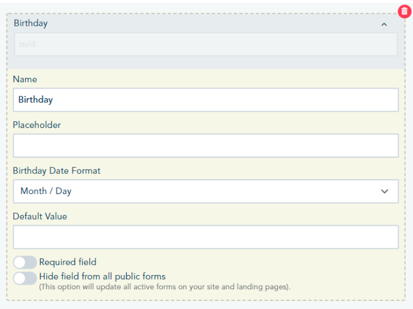413x309 pixels.
Task: Collapse the Birthday field settings chevron
Action: pos(384,24)
